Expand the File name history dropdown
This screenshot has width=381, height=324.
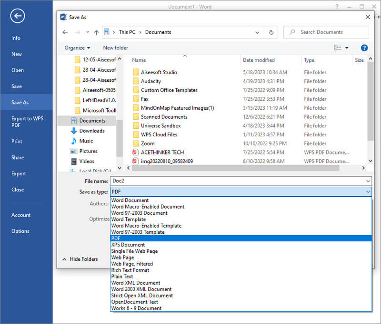coord(368,181)
